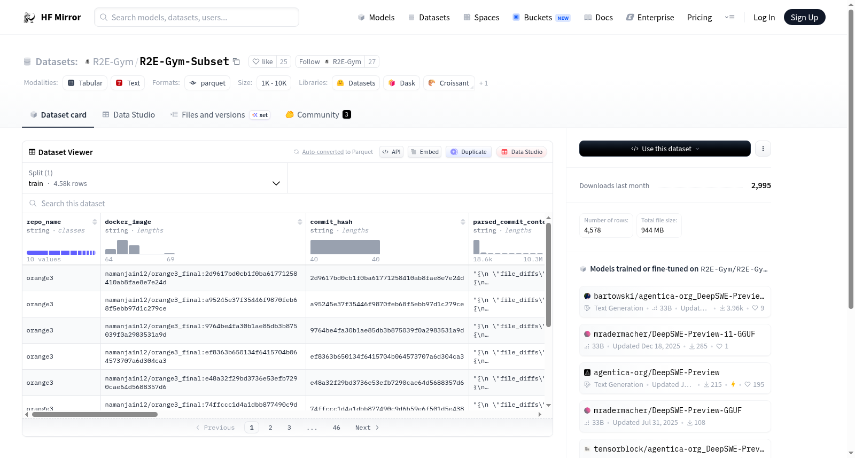
Task: Go to page 3 of the dataset
Action: pyautogui.click(x=289, y=428)
